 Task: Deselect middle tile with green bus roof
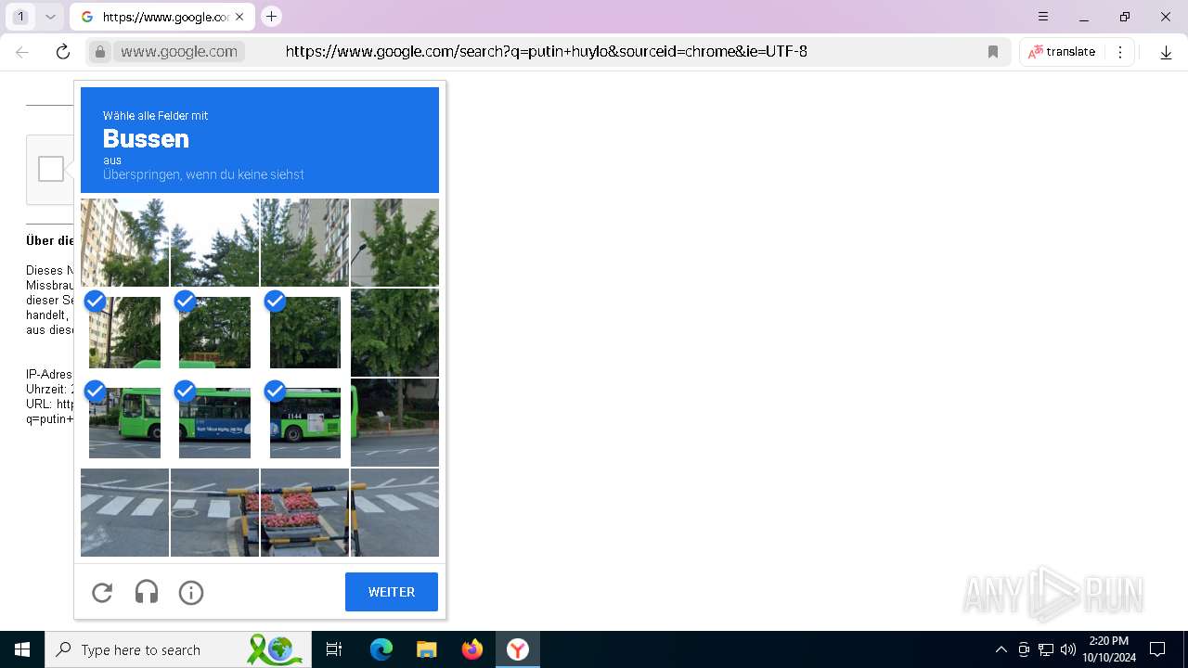[x=214, y=332]
